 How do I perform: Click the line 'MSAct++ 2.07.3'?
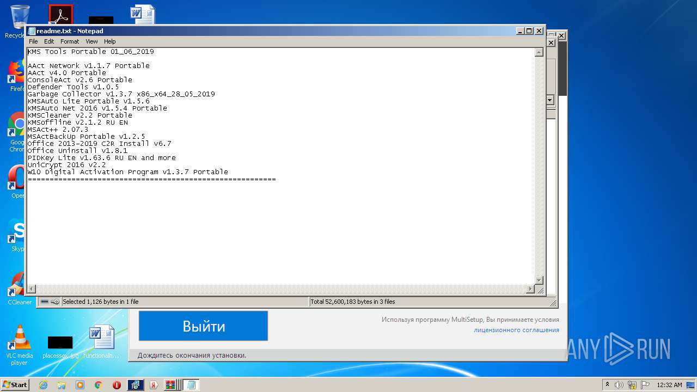[58, 129]
